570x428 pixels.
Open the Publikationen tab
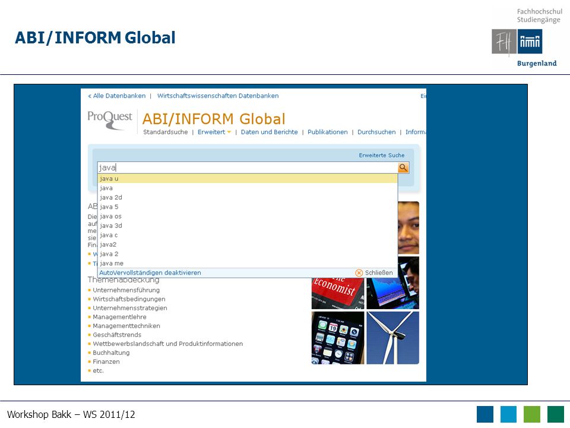328,132
